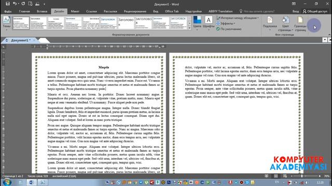The image size is (332, 186).
Task: Switch to the Рассылки tab
Action: (x=110, y=11)
